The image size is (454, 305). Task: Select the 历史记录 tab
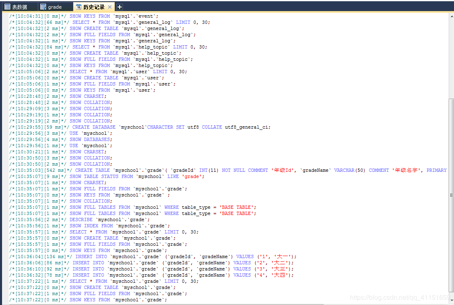coord(94,7)
